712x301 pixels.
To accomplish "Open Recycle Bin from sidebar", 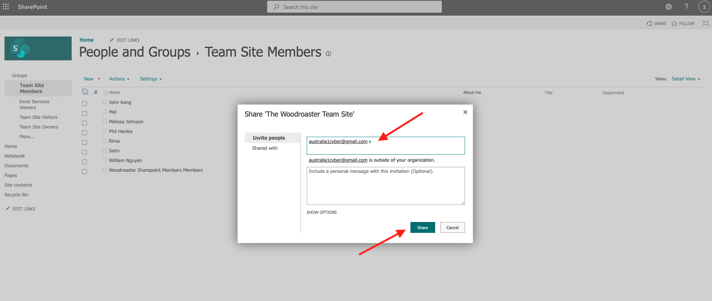I will [16, 195].
